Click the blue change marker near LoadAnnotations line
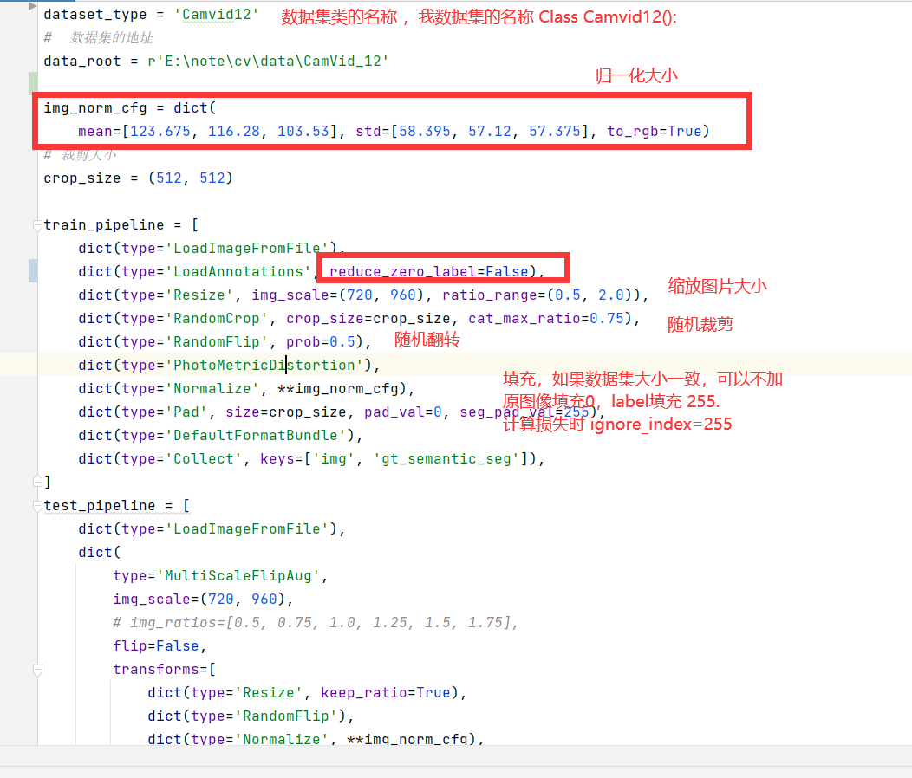 click(32, 271)
